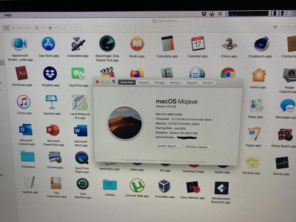Open iTunes.app icon
Image resolution: width=296 pixels, height=222 pixels.
click(24, 102)
